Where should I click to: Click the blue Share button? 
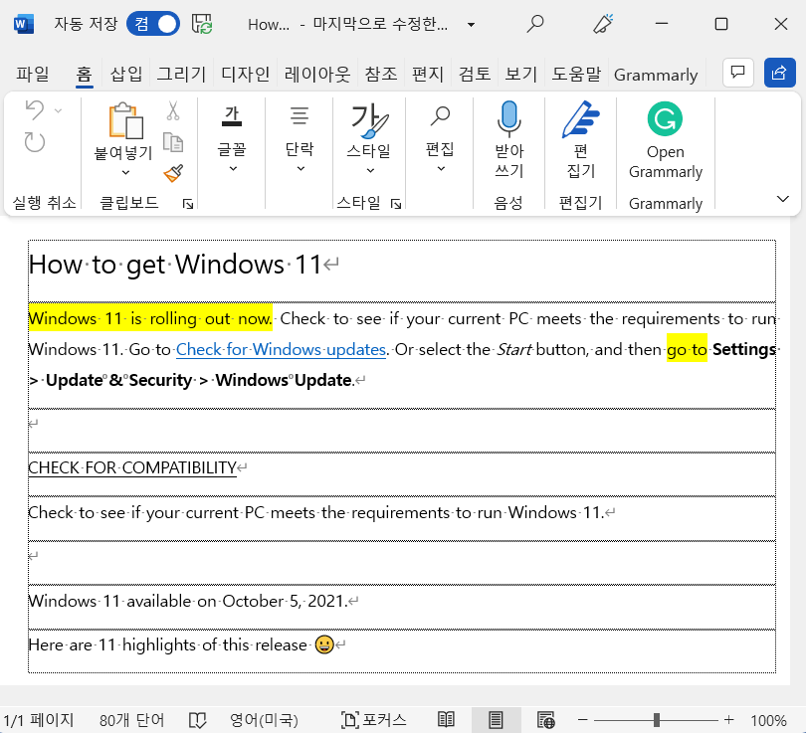780,73
